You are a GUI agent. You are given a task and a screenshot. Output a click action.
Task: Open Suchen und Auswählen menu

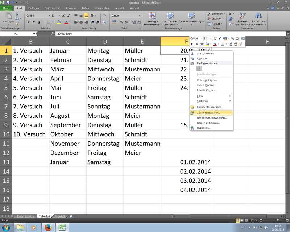[258, 19]
